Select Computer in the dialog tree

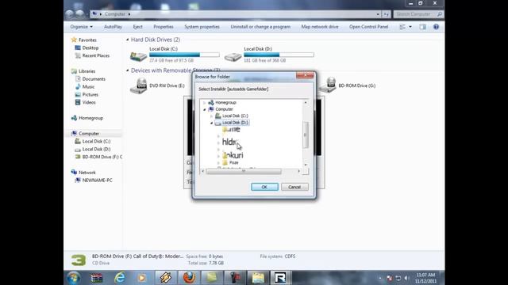pos(224,109)
